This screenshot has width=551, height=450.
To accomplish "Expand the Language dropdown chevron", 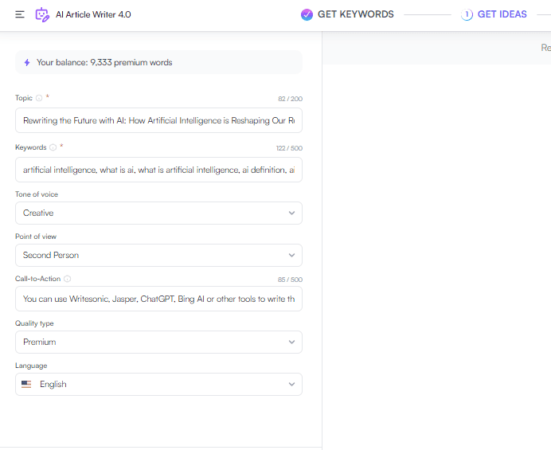I will [291, 384].
